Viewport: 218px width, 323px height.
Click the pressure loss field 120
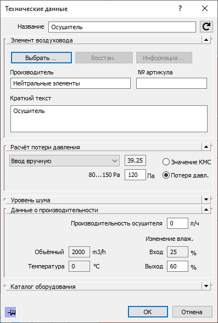coord(135,175)
